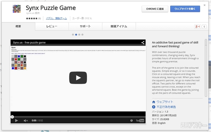Click the YouTube logo in the player

tap(140, 120)
